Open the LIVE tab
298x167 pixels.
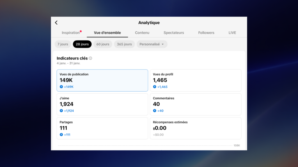click(x=232, y=33)
